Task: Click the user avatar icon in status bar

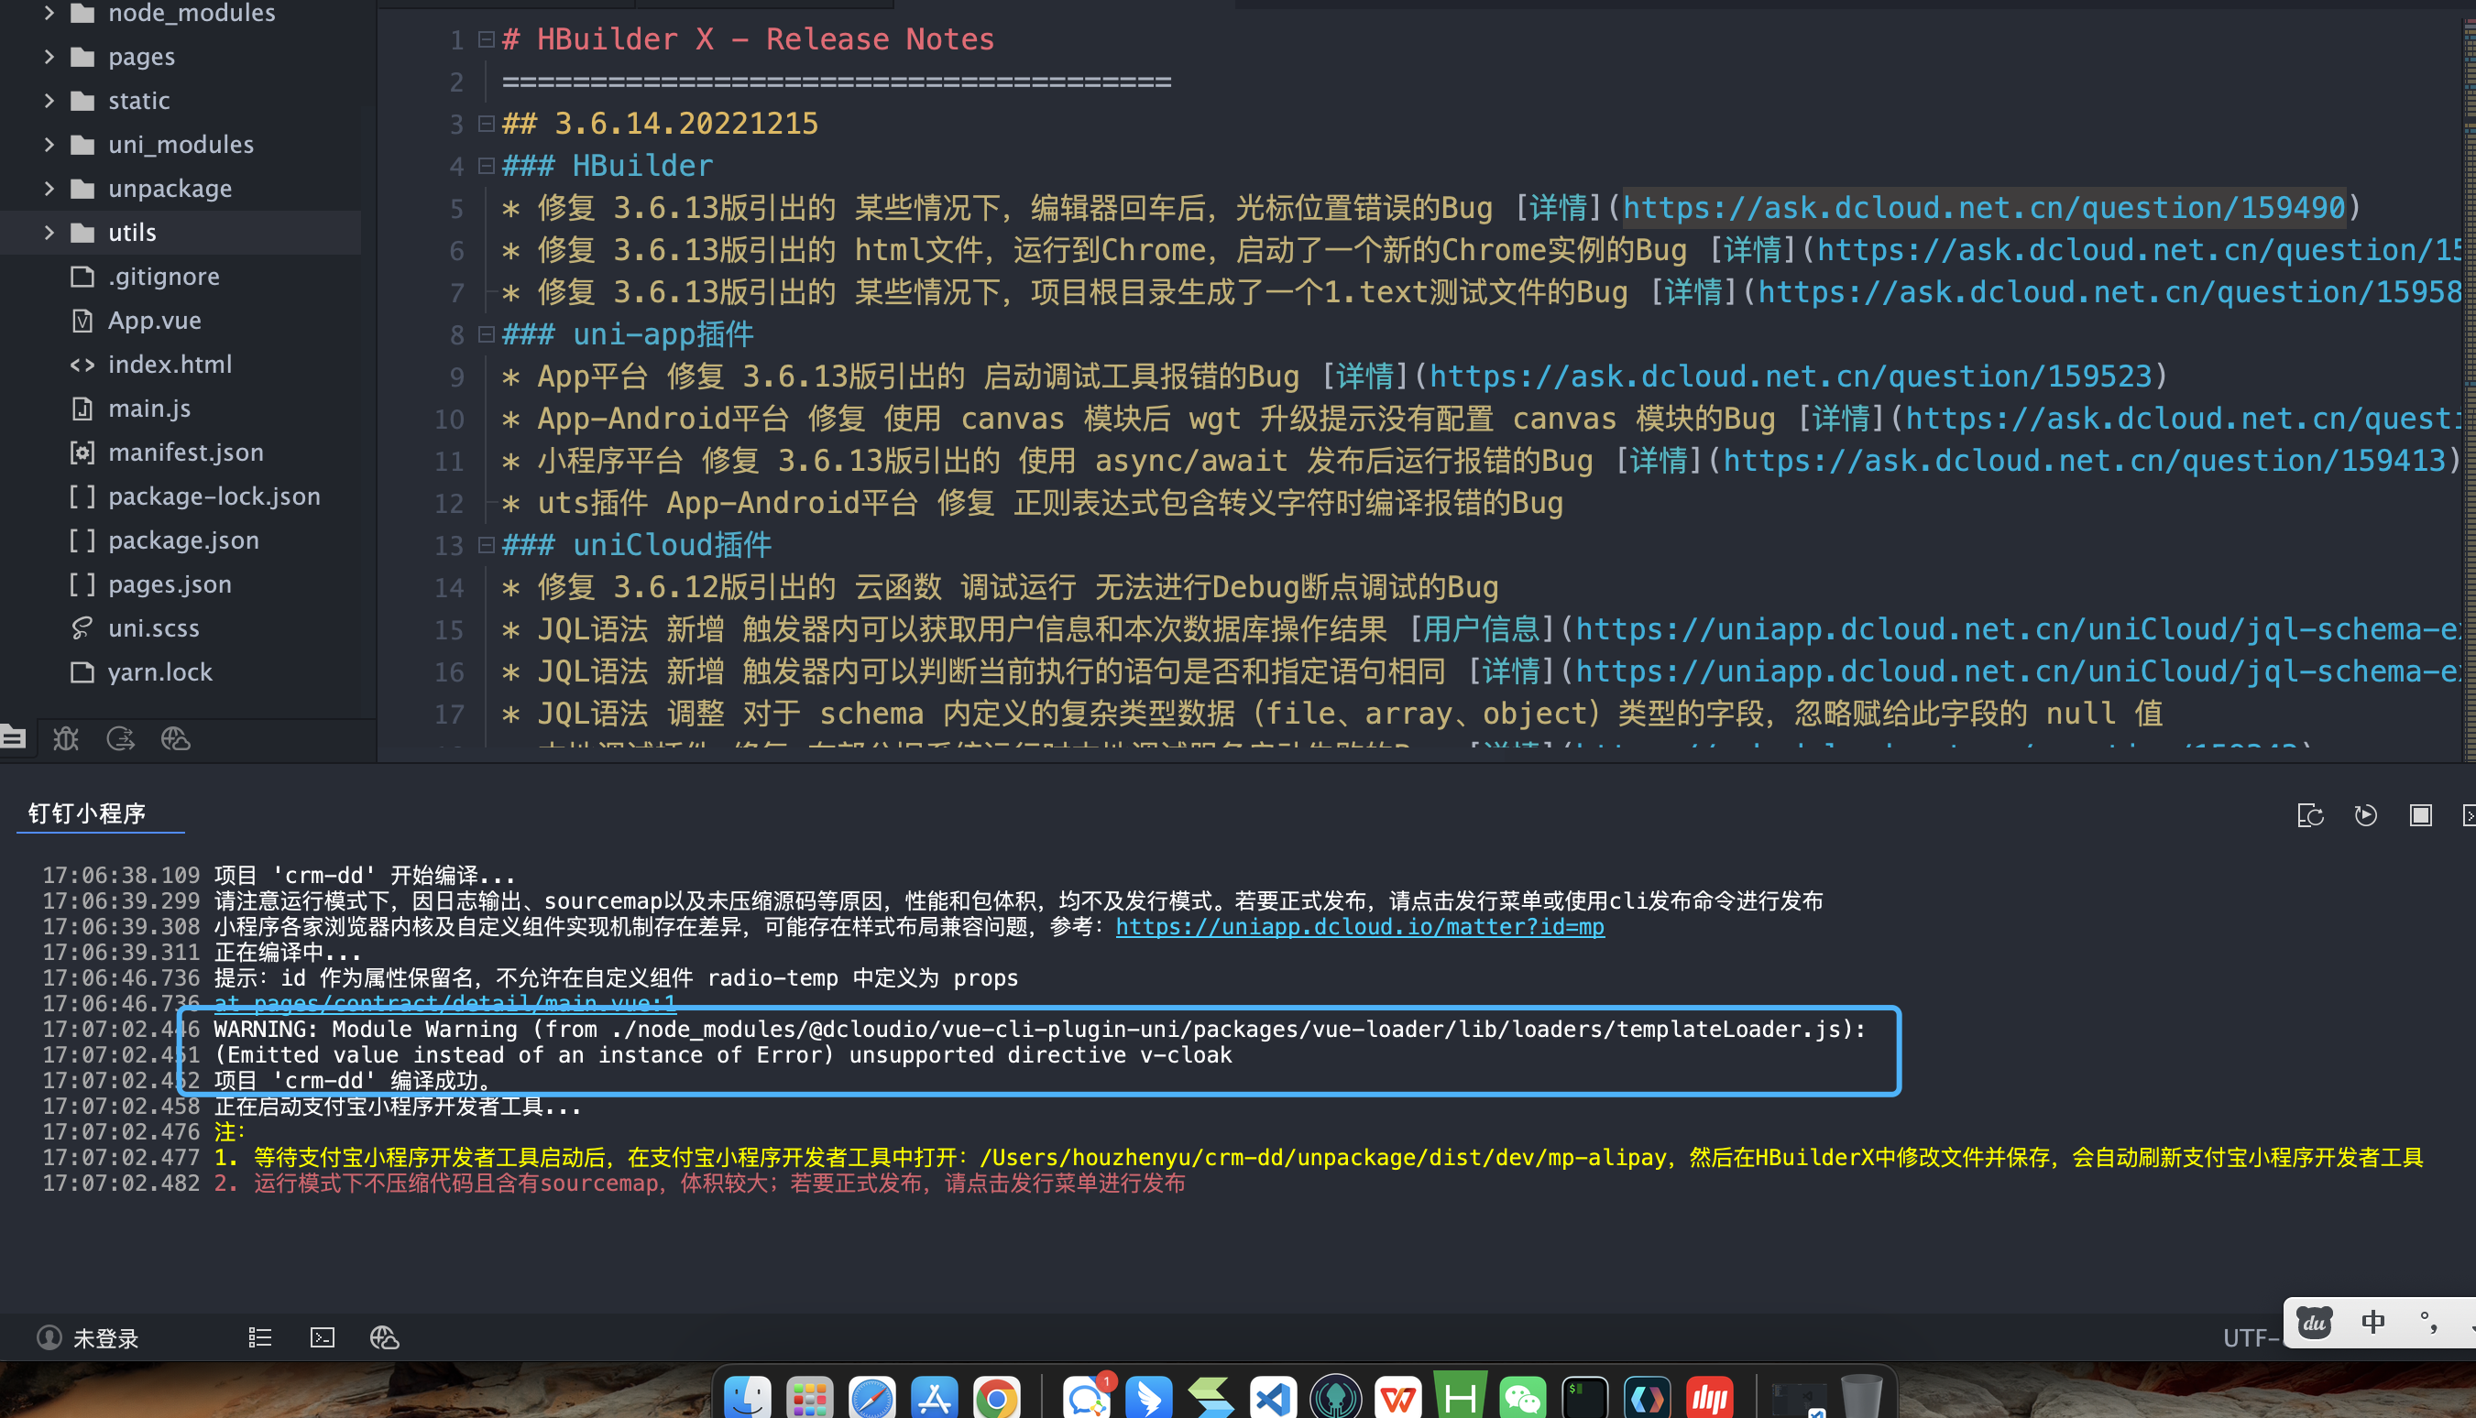Action: pyautogui.click(x=49, y=1337)
